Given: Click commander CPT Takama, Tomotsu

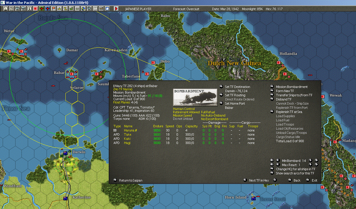Looking at the screenshot, I should point(134,107).
